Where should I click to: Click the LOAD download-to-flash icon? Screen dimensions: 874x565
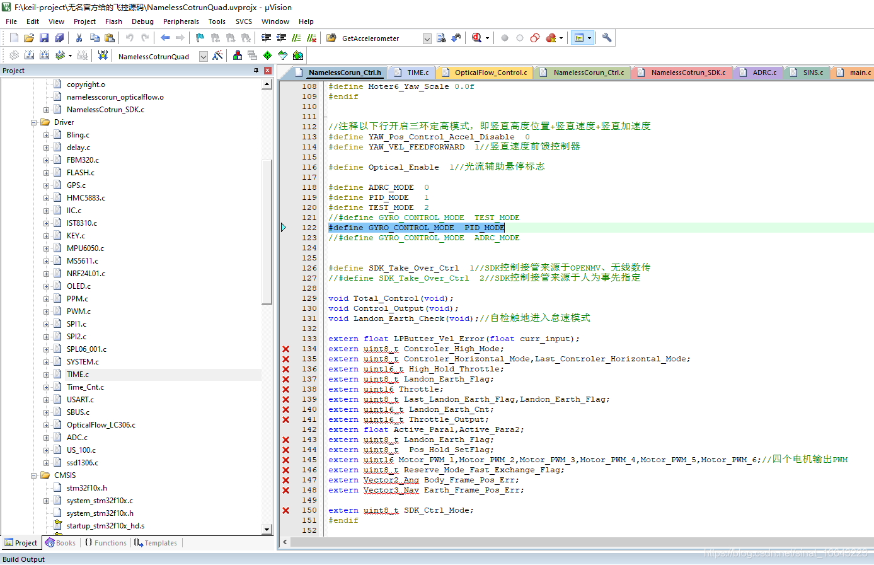103,55
